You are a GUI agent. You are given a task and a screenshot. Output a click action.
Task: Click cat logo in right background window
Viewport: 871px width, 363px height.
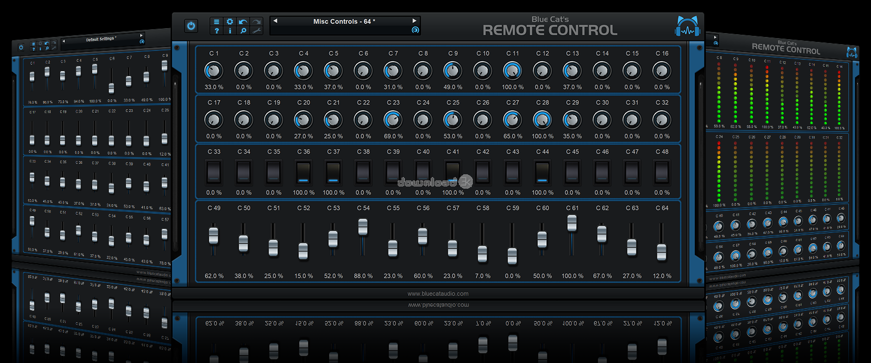point(852,52)
